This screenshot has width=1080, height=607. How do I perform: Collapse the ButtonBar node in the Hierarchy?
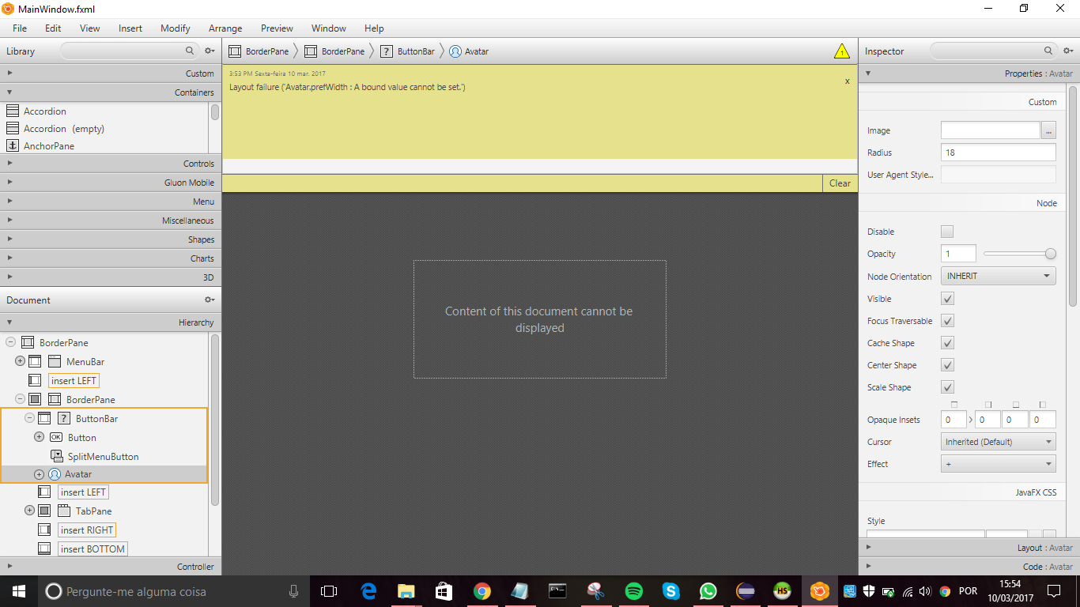point(30,418)
